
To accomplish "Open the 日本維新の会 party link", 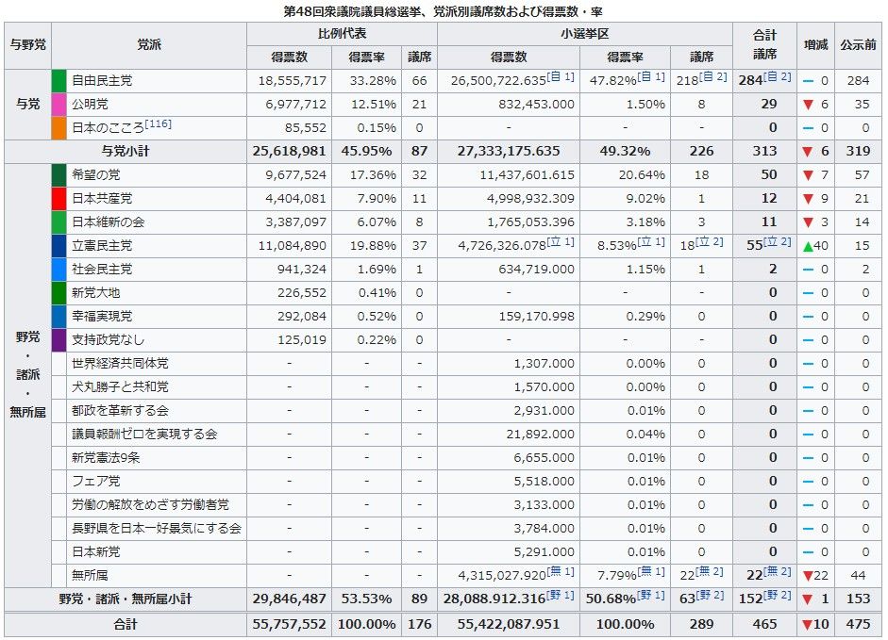I will pos(109,222).
